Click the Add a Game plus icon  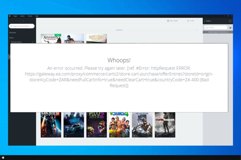[x=168, y=21]
